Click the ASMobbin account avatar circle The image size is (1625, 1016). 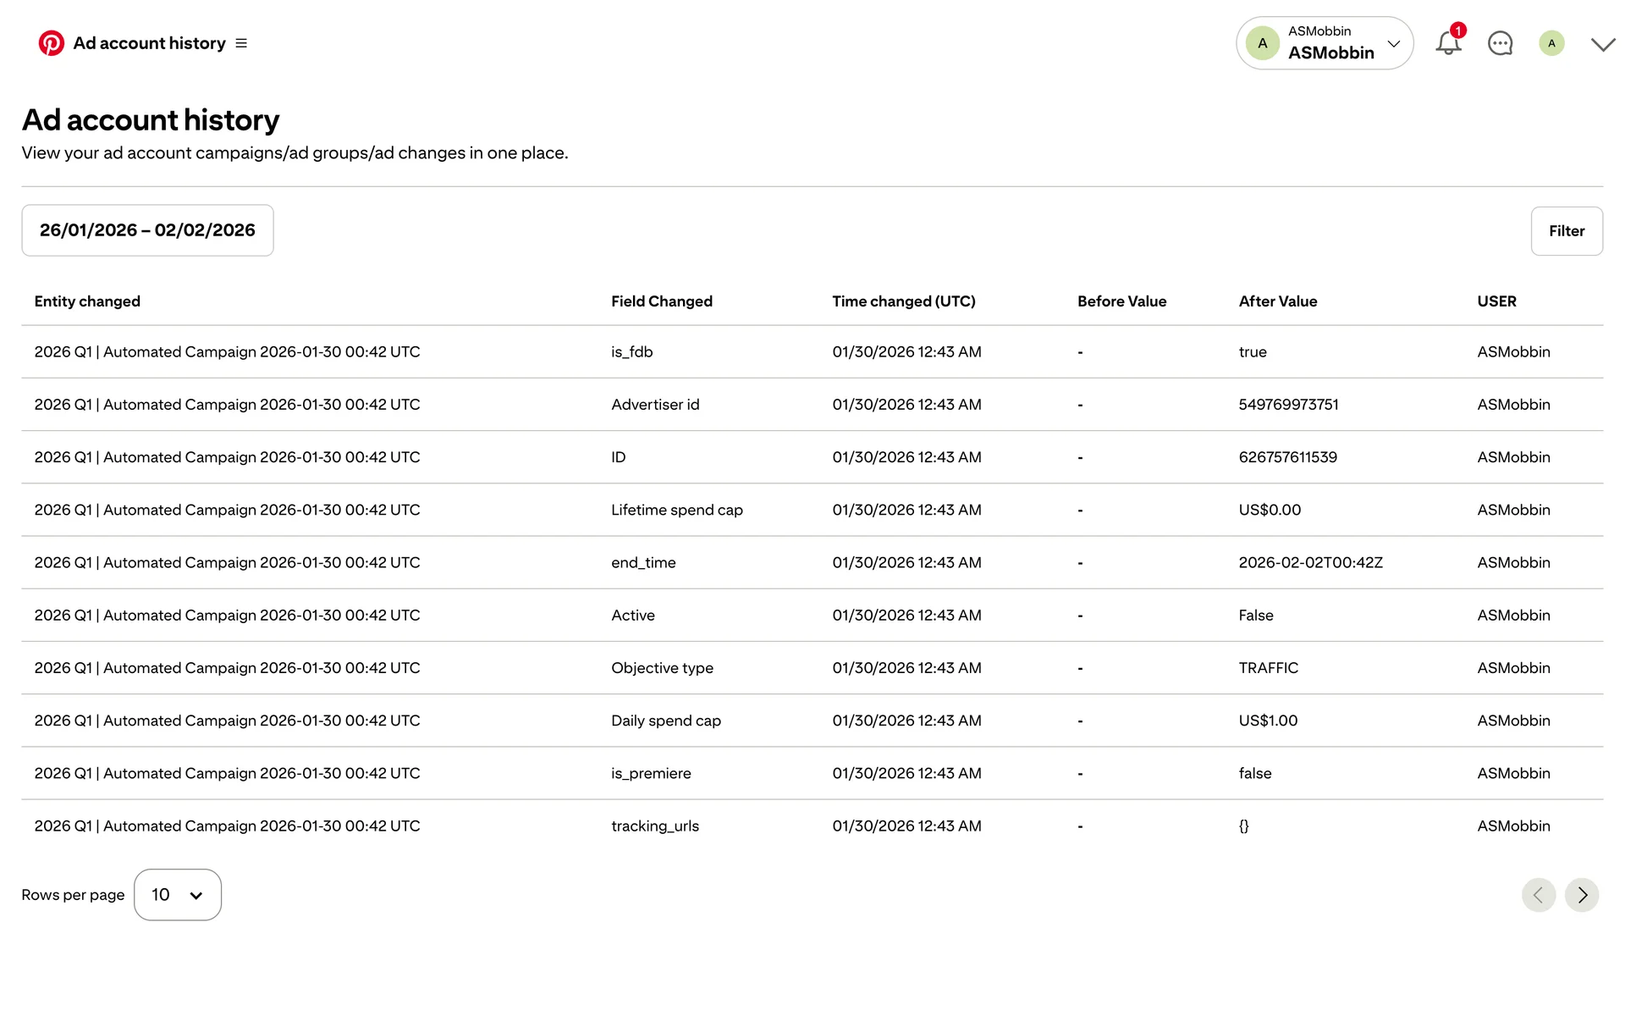(1262, 43)
